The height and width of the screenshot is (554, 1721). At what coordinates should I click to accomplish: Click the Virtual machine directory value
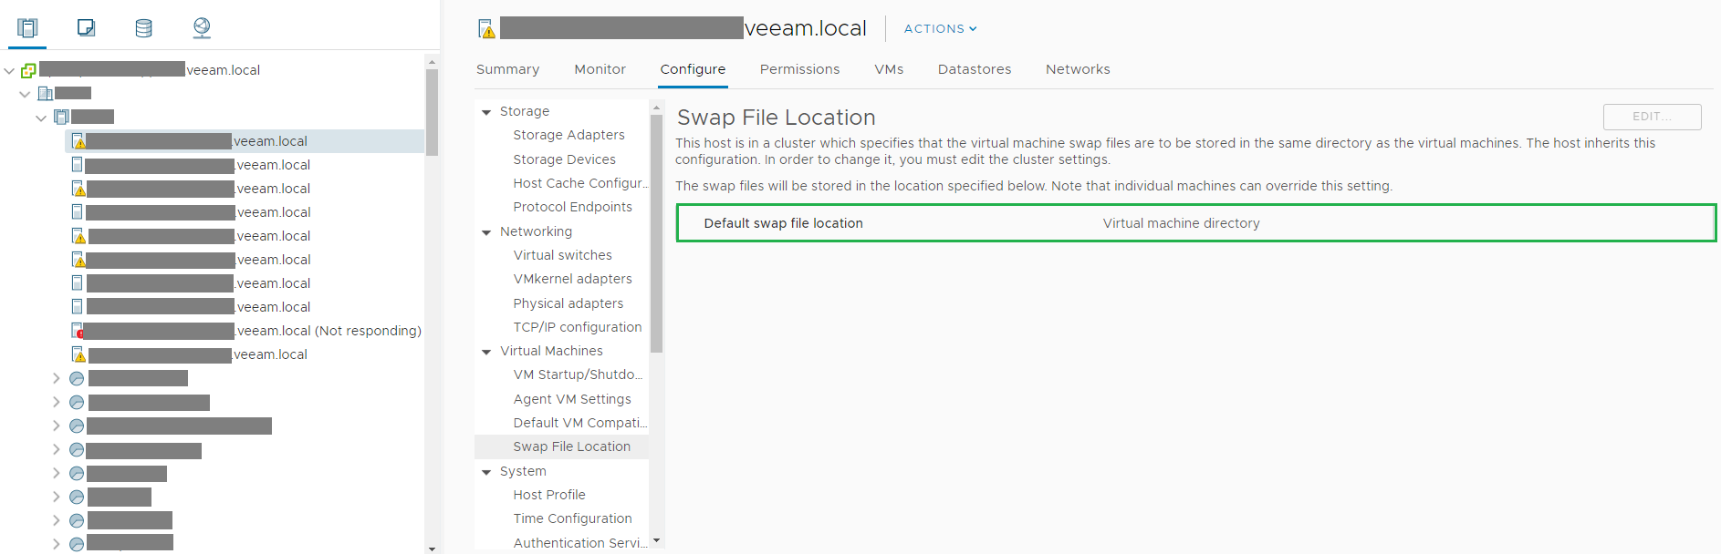tap(1181, 223)
